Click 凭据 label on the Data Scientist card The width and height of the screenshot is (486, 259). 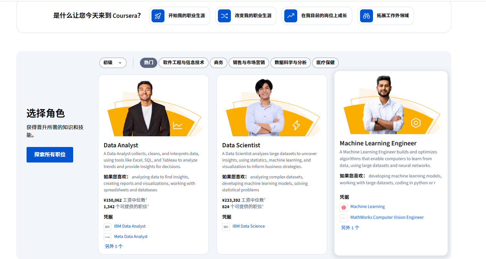coord(227,217)
